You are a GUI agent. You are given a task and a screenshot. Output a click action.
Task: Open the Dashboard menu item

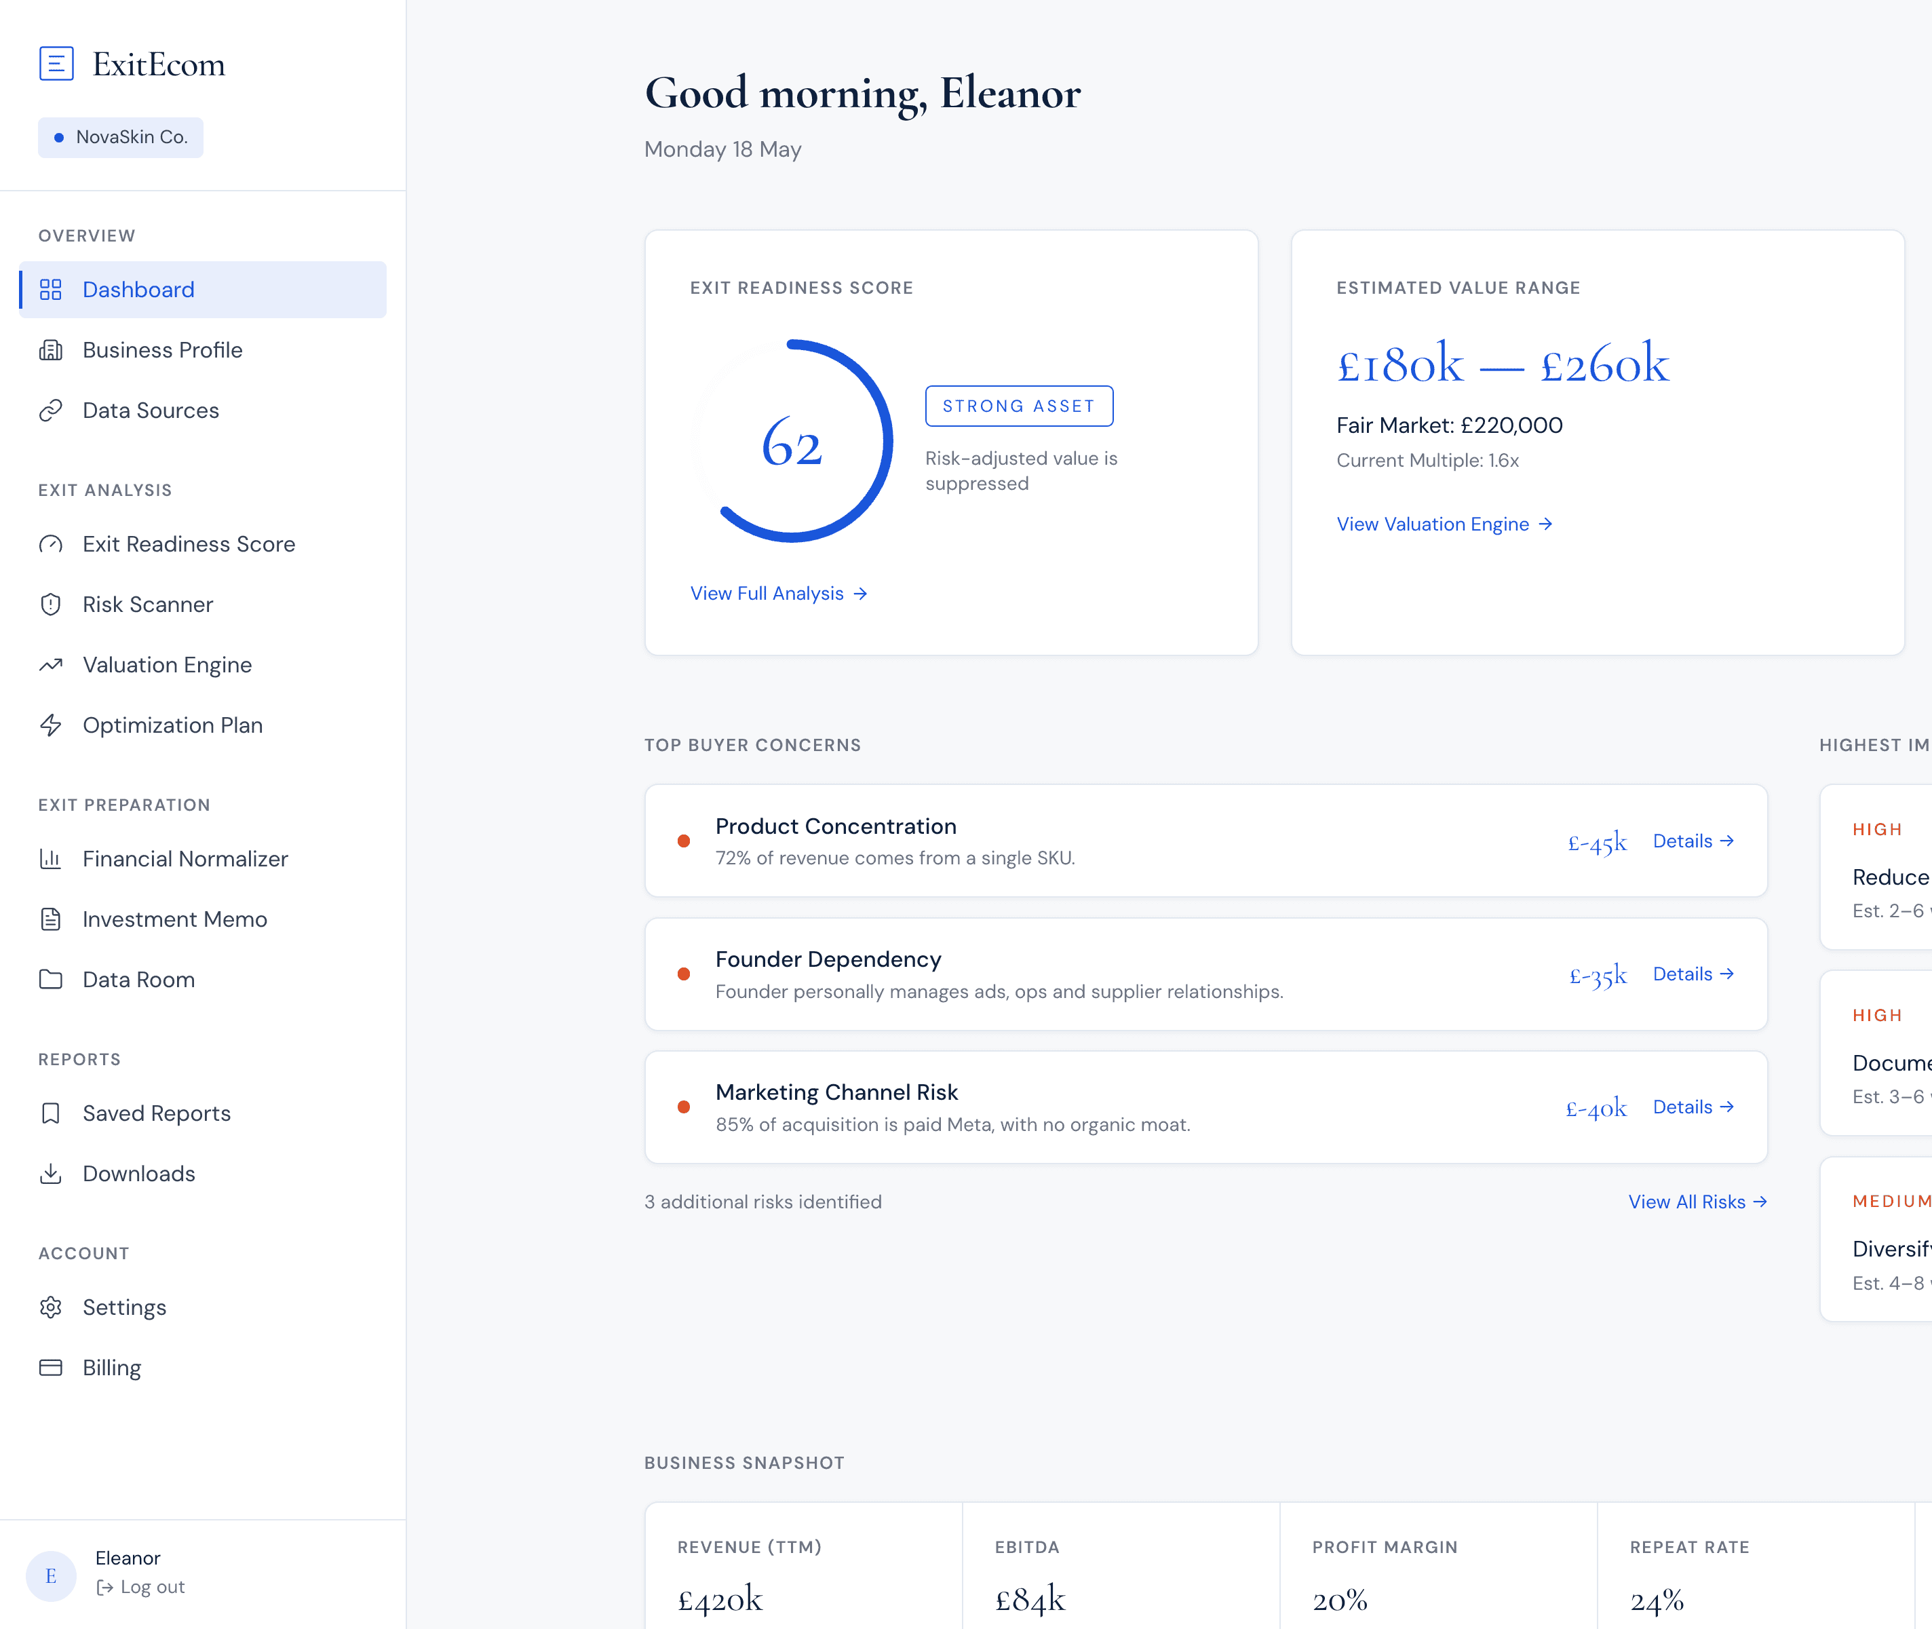click(x=203, y=290)
